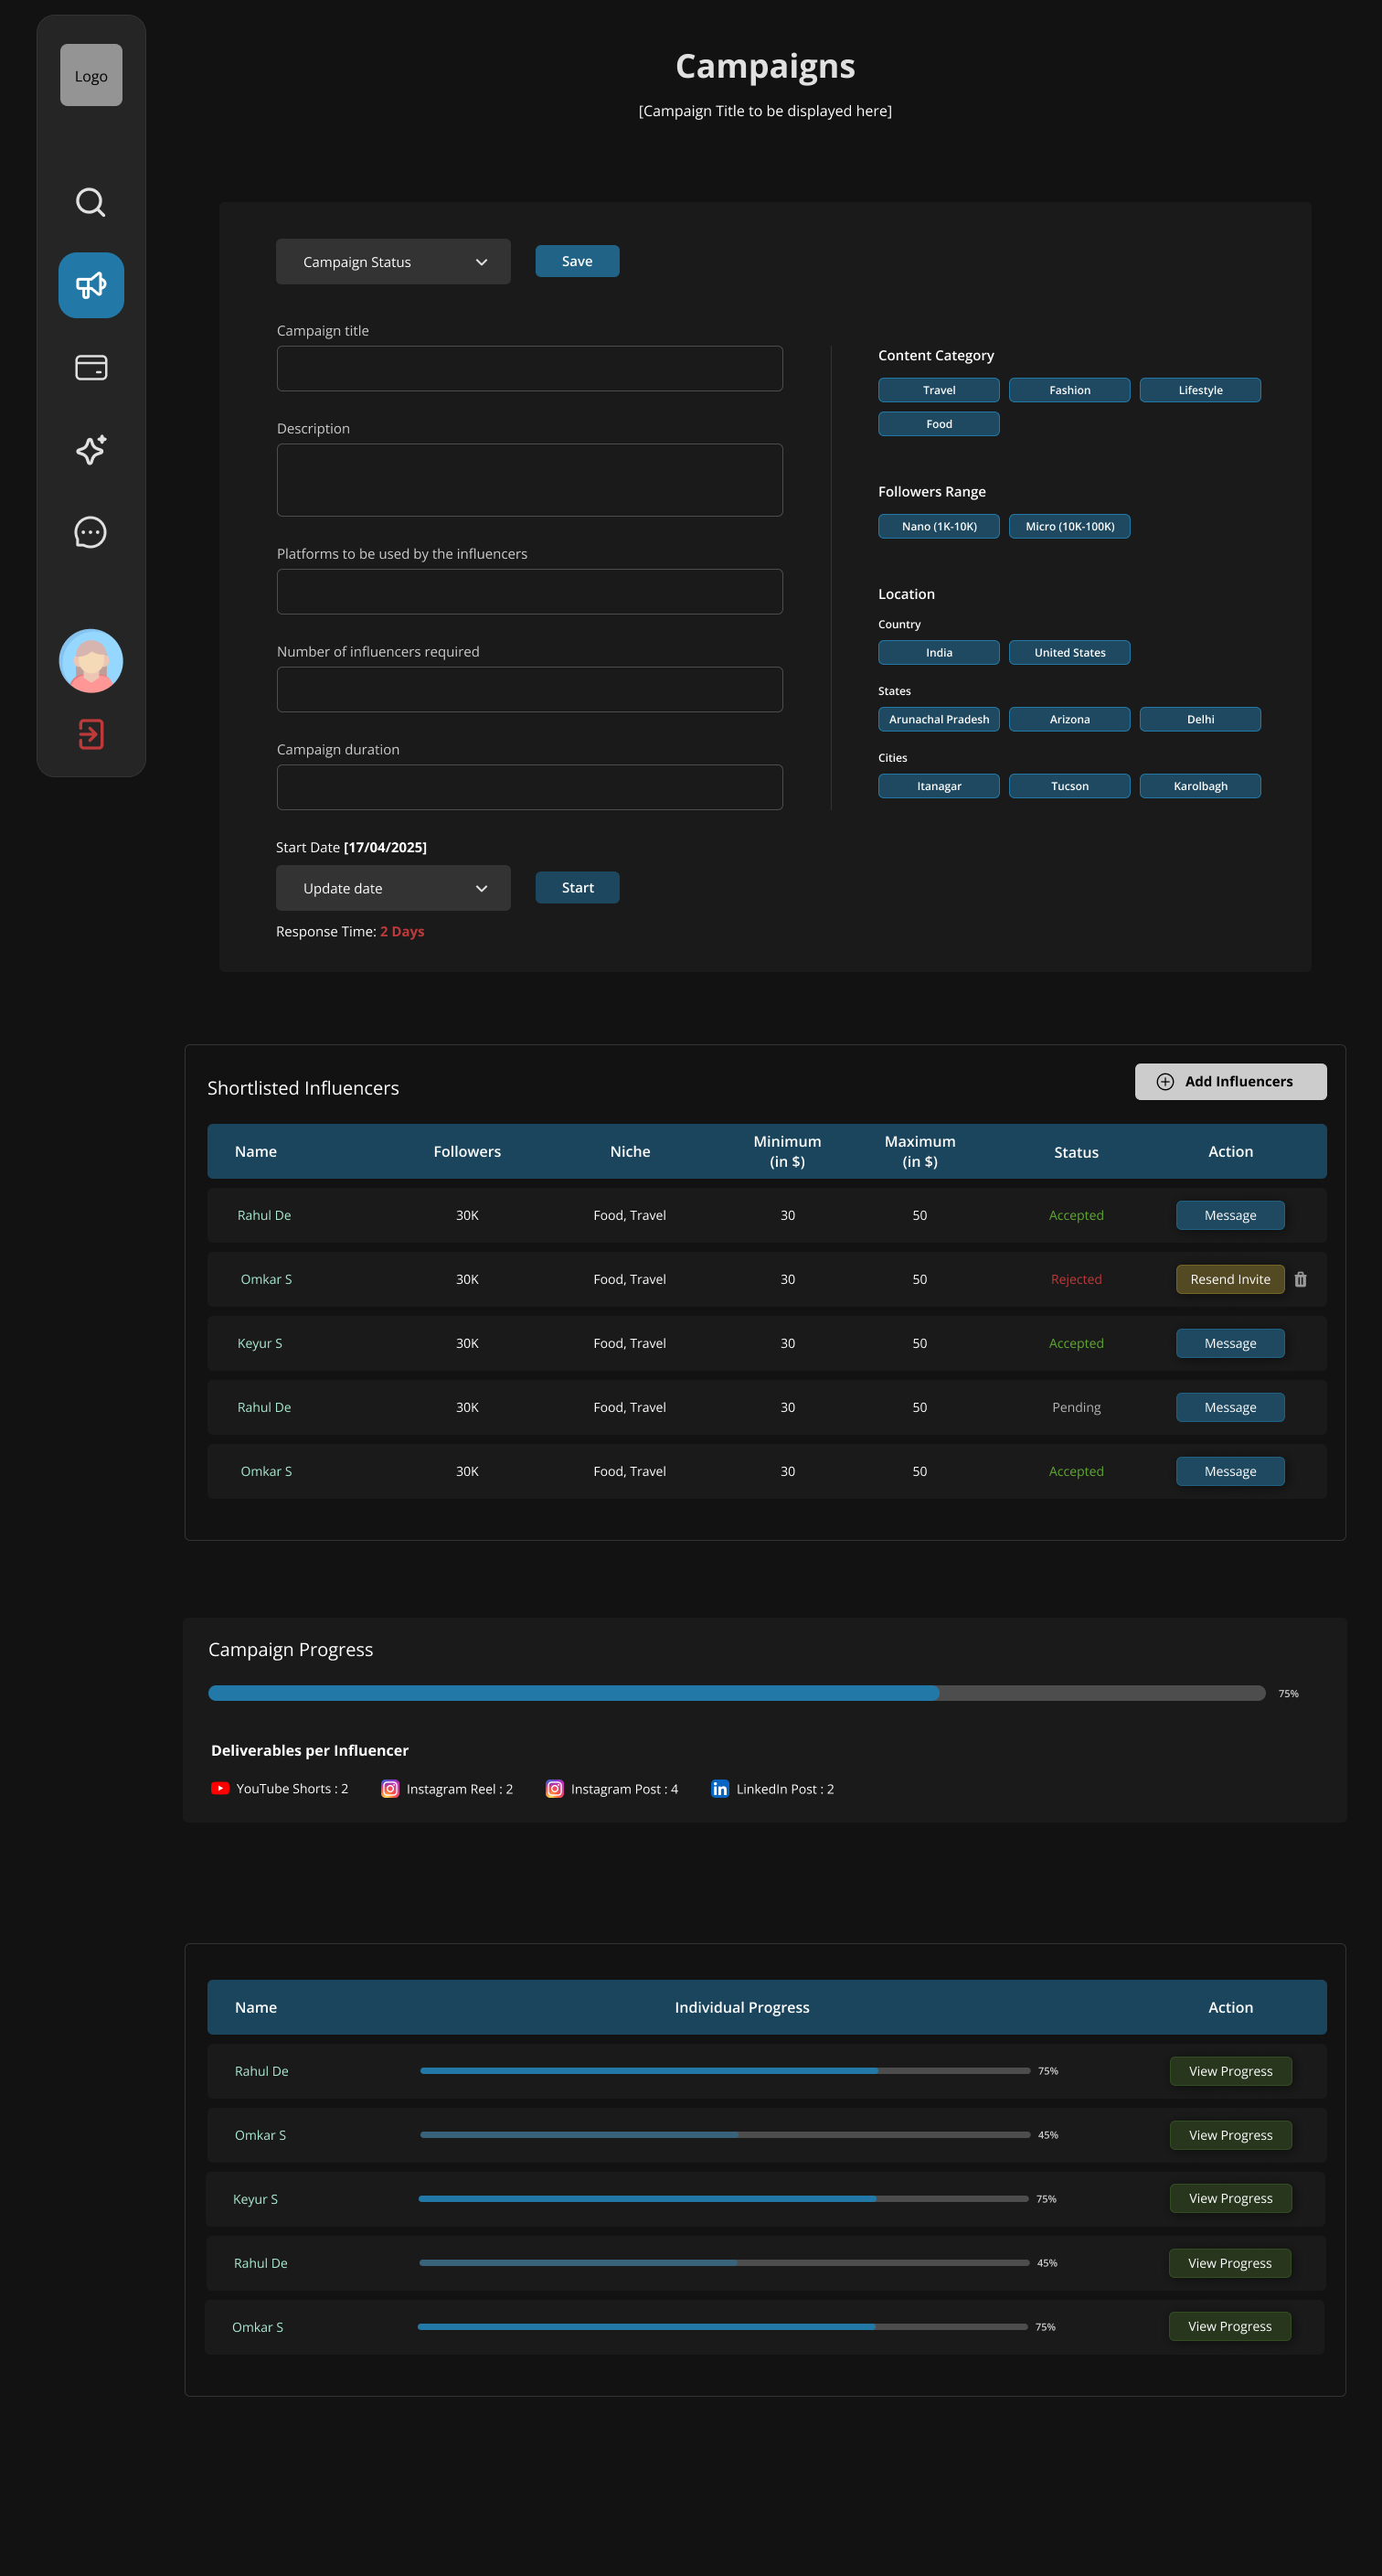Save the campaign status
Screen dimensions: 1382x2576
click(577, 261)
